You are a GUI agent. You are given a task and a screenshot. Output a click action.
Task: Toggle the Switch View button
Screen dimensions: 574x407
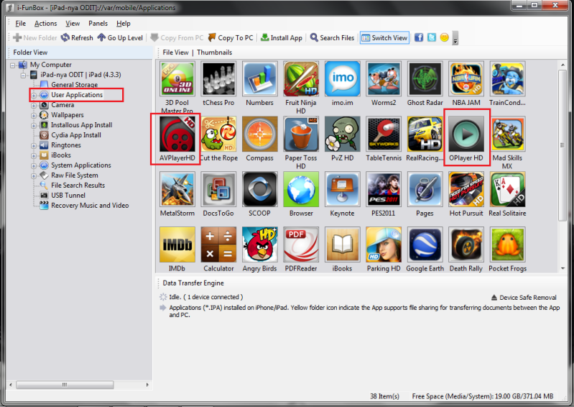(x=384, y=37)
